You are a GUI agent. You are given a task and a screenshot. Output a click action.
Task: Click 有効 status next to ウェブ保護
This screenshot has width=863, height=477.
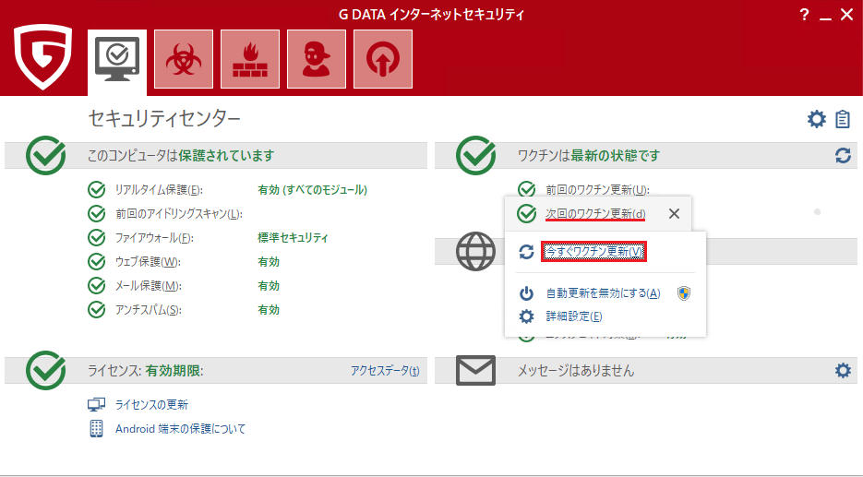click(269, 262)
